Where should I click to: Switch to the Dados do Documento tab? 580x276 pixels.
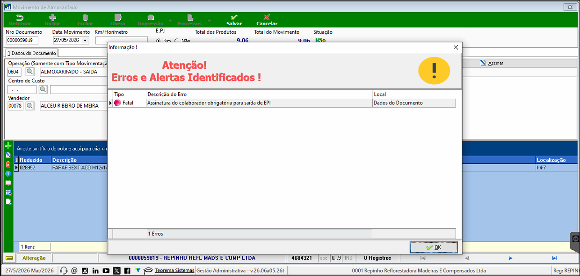tap(31, 53)
